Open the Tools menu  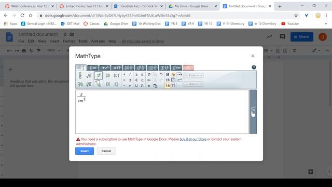(x=83, y=41)
